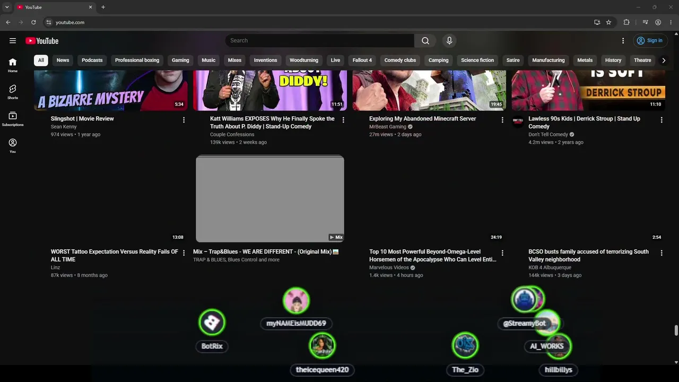Go to the YouTube logo home link
Screen dimensions: 679x382
(x=42, y=41)
